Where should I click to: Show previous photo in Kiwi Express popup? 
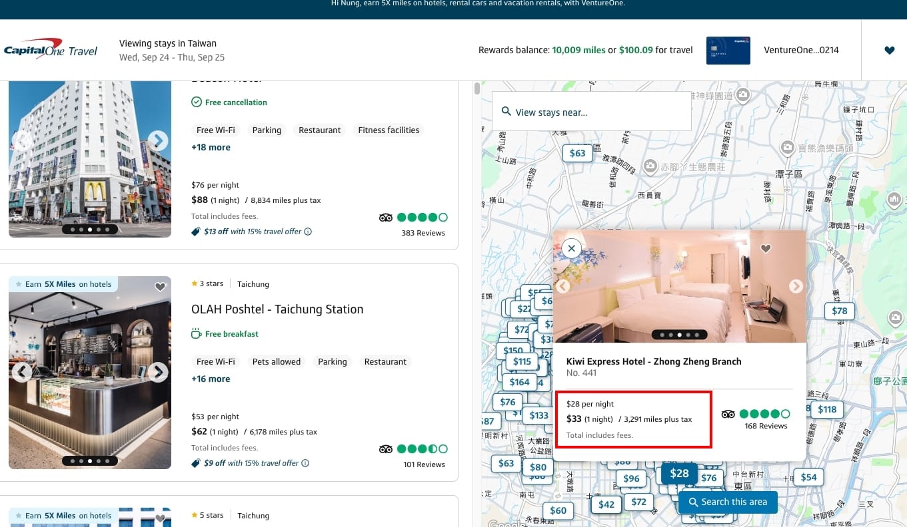click(x=563, y=286)
